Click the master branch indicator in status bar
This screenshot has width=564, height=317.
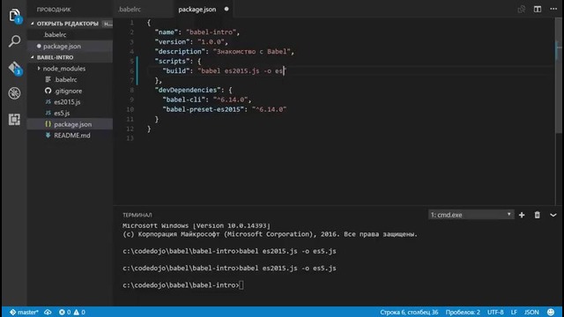coord(24,312)
